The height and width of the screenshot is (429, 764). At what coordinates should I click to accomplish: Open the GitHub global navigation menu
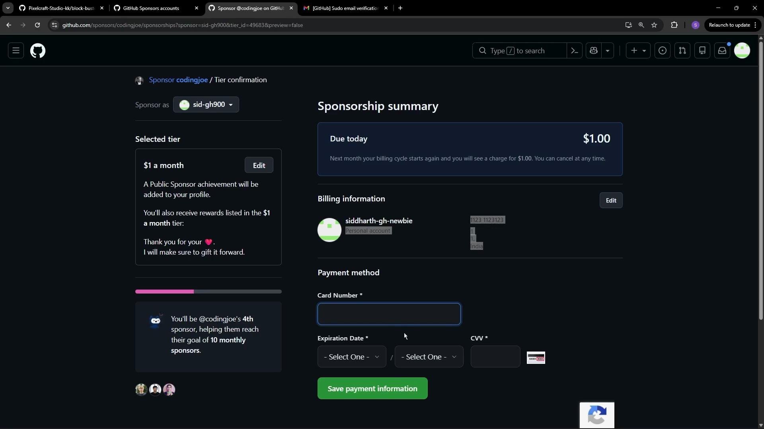(16, 51)
